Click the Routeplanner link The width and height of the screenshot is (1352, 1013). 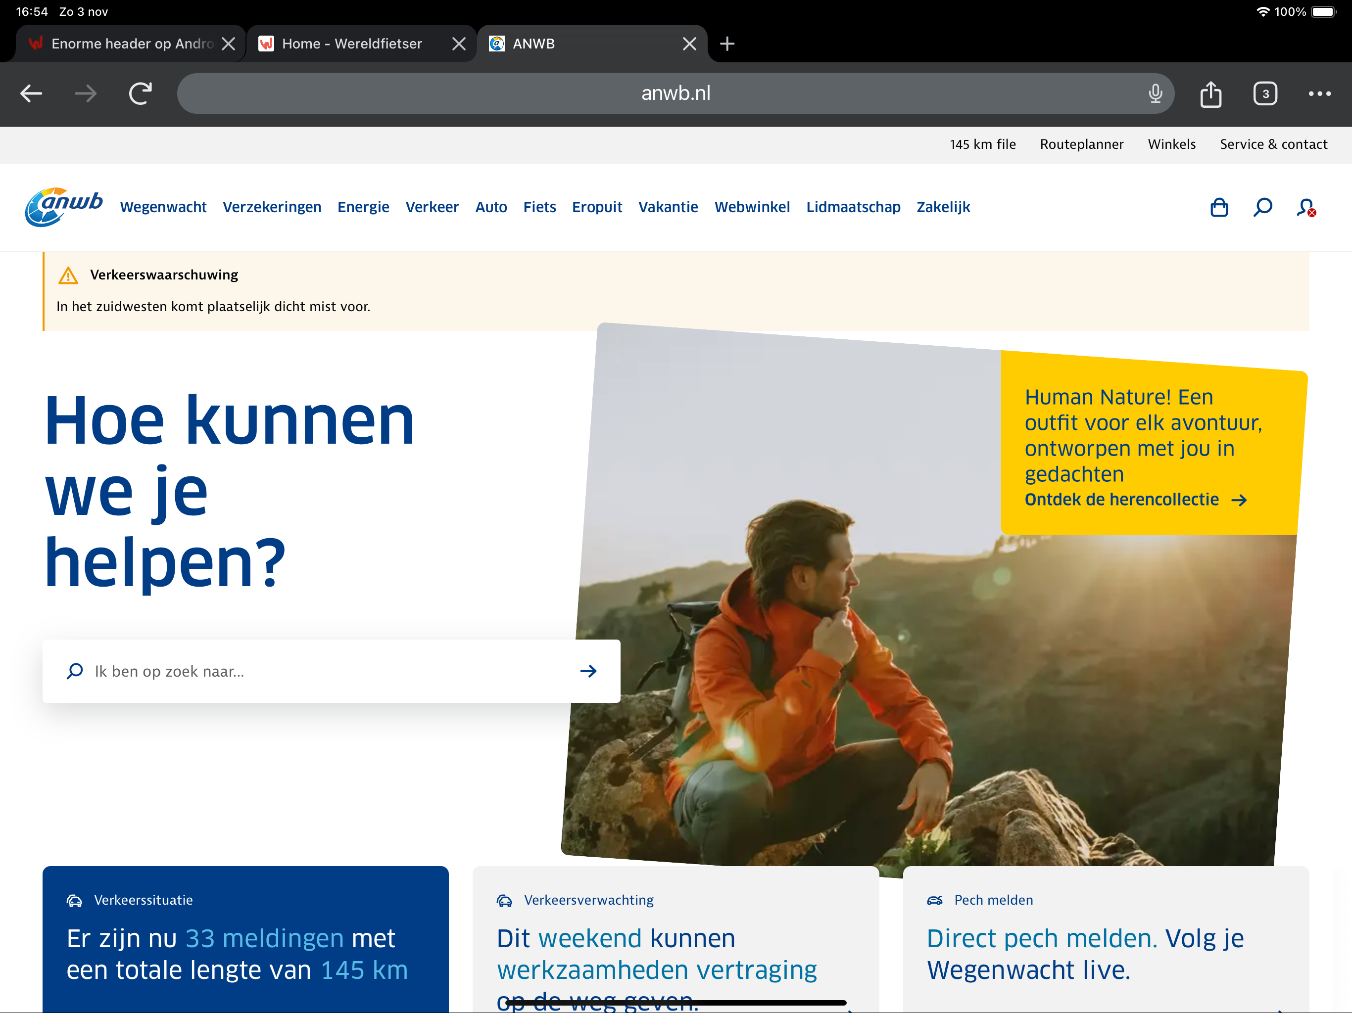[1081, 145]
